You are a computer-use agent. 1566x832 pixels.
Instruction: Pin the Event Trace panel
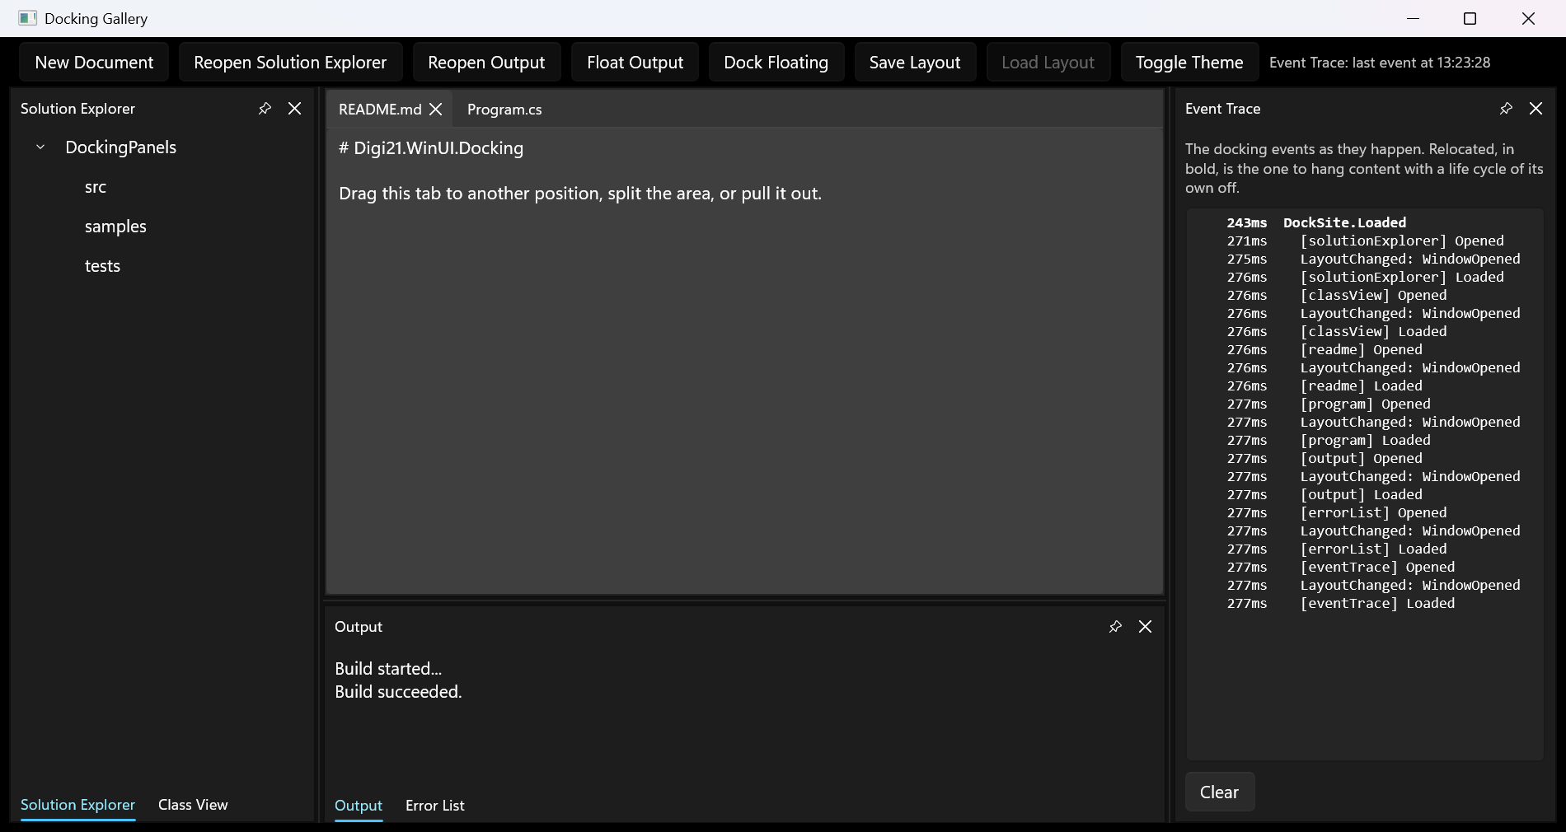point(1506,109)
